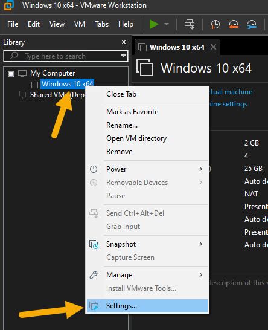Open the Tabs menu
268x330 pixels.
pyautogui.click(x=101, y=24)
